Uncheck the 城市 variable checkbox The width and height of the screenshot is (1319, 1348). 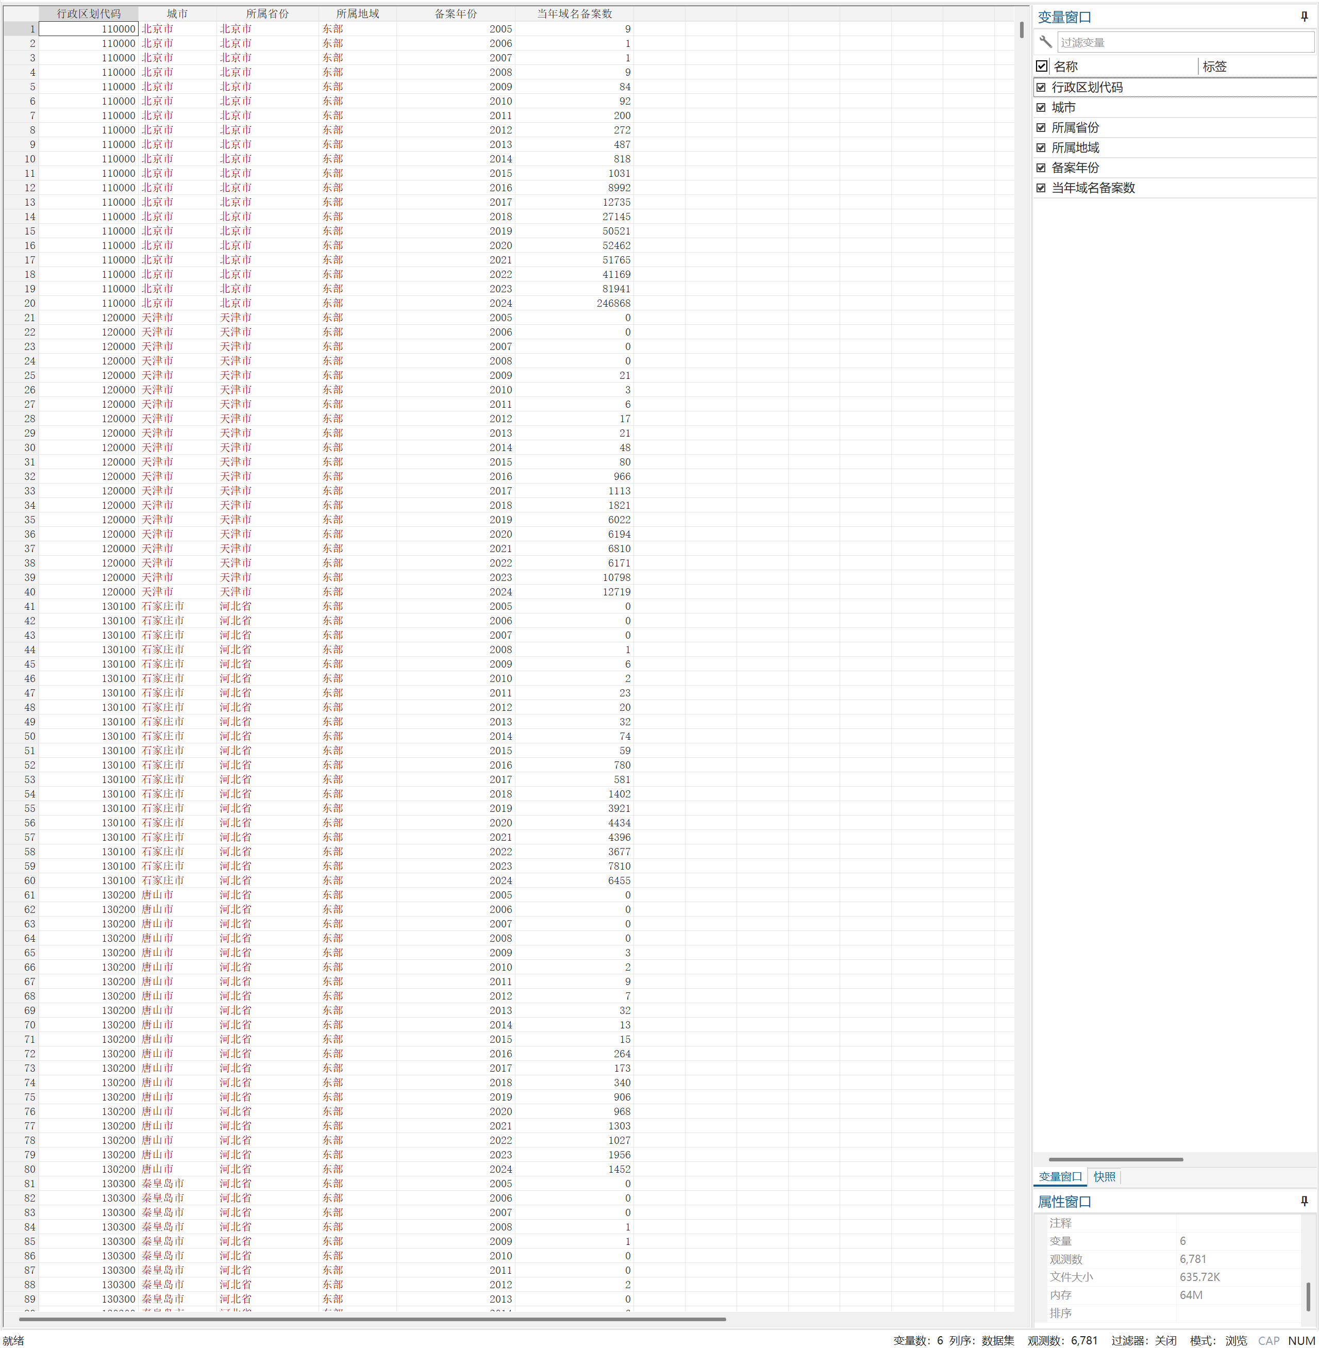point(1041,107)
